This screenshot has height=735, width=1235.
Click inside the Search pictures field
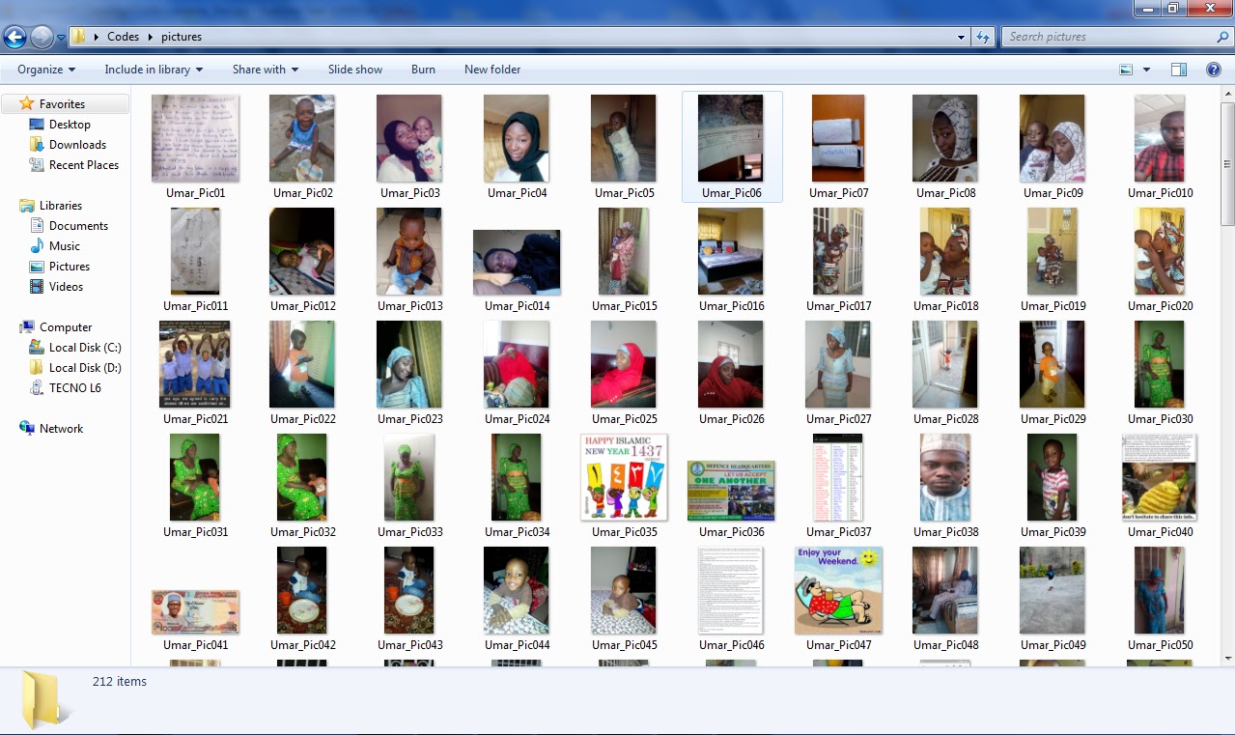coord(1109,37)
